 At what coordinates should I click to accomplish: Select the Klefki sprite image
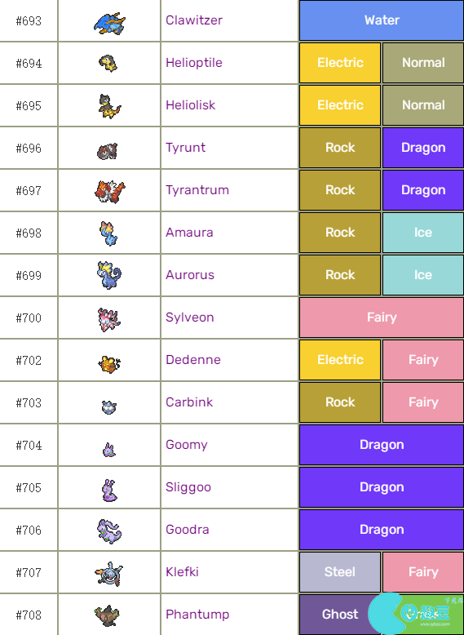pos(108,574)
